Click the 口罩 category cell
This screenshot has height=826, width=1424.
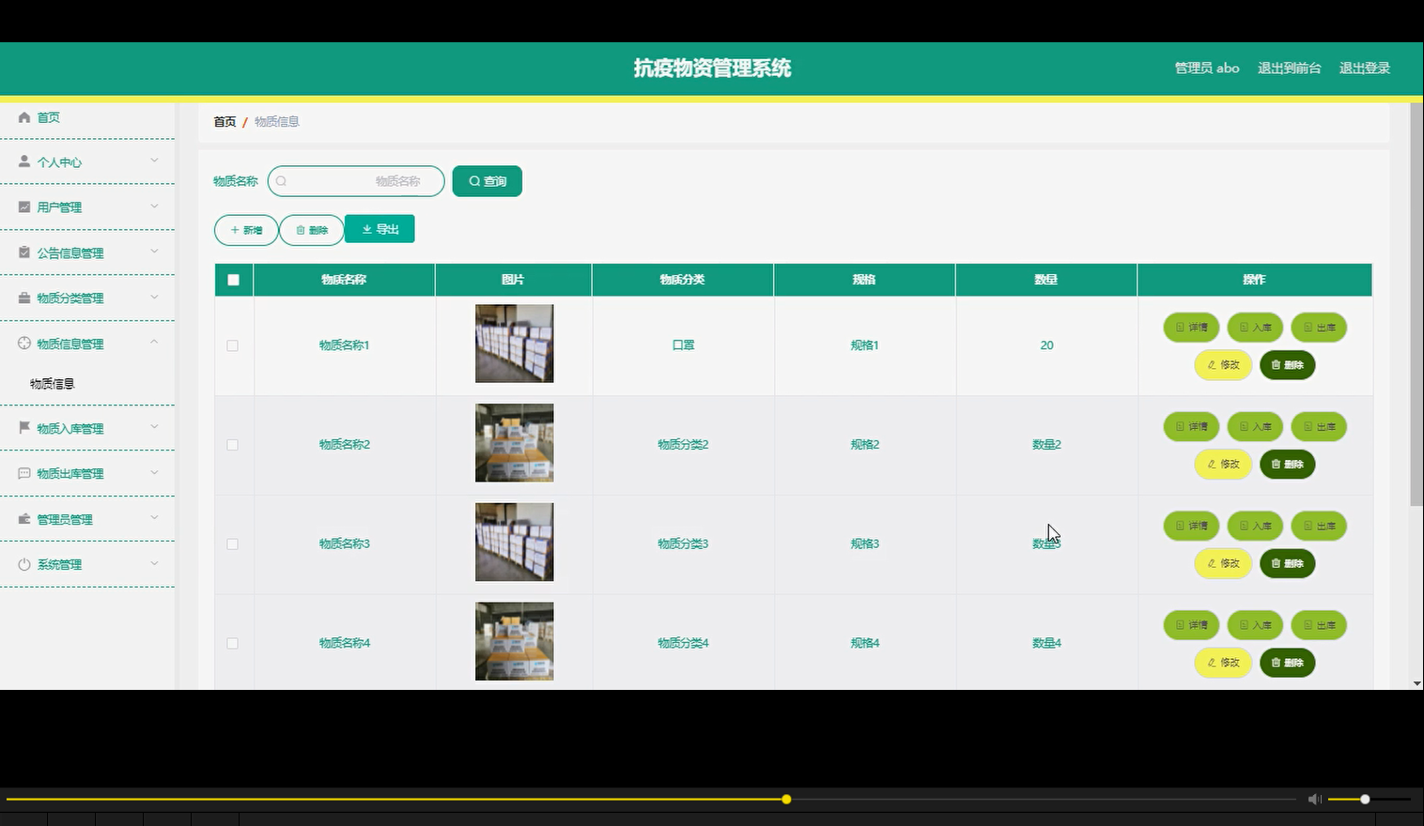683,345
